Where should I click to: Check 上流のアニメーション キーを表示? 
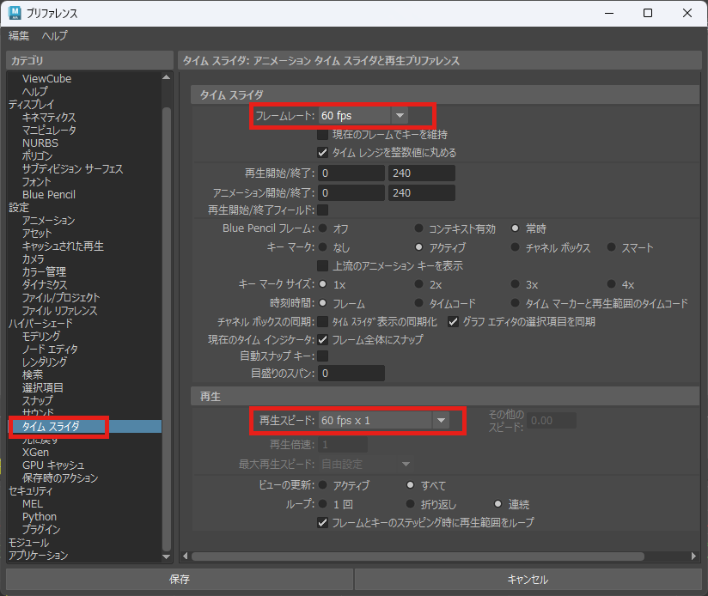[322, 265]
